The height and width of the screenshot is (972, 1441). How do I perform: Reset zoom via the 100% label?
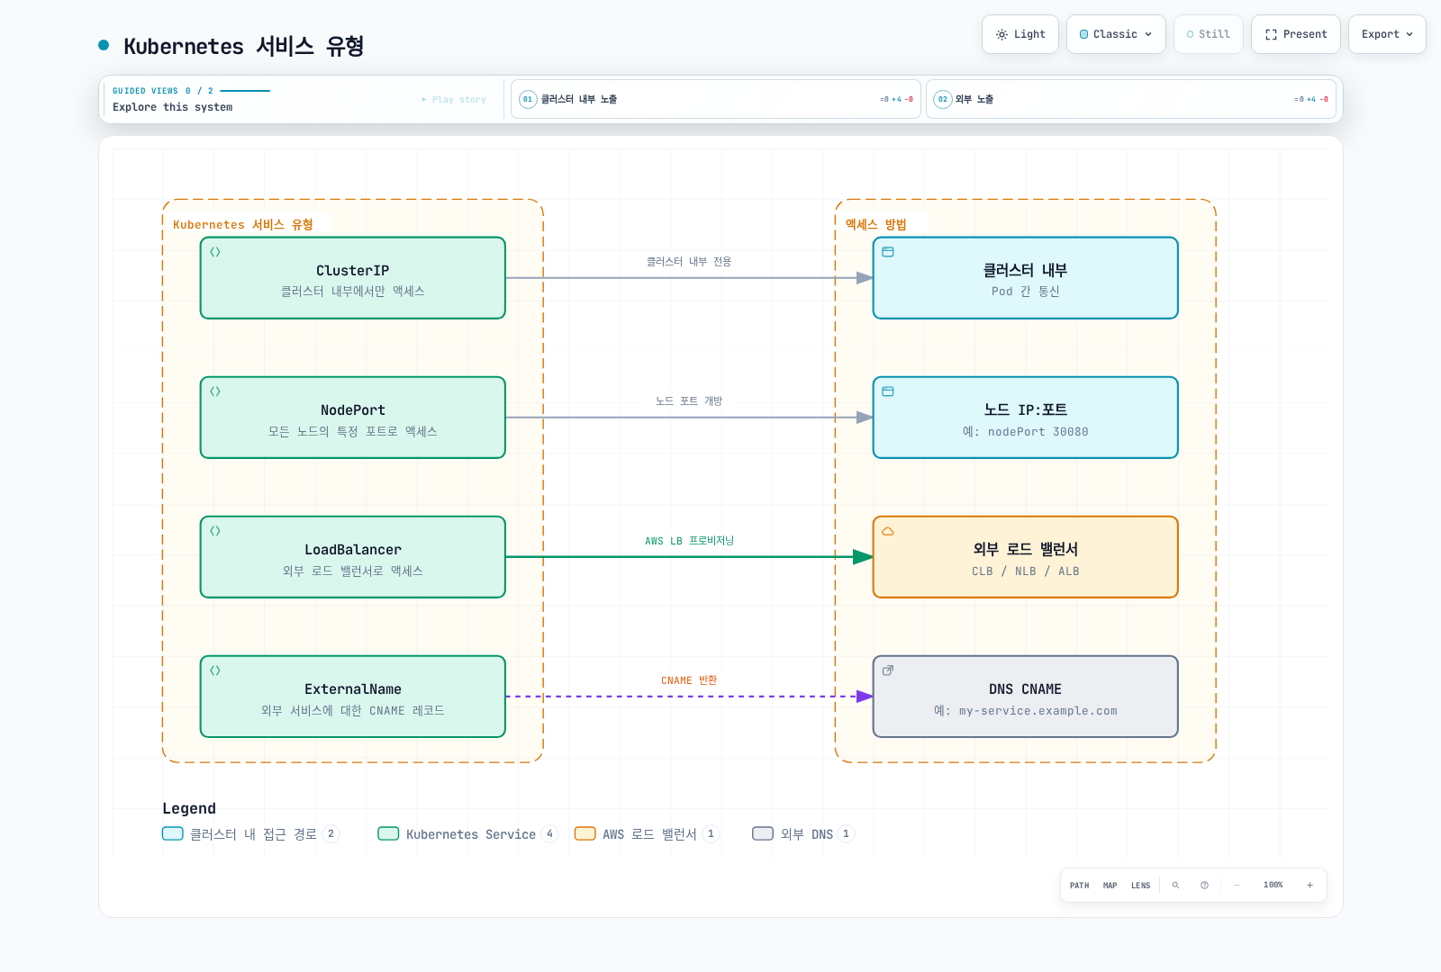coord(1273,886)
